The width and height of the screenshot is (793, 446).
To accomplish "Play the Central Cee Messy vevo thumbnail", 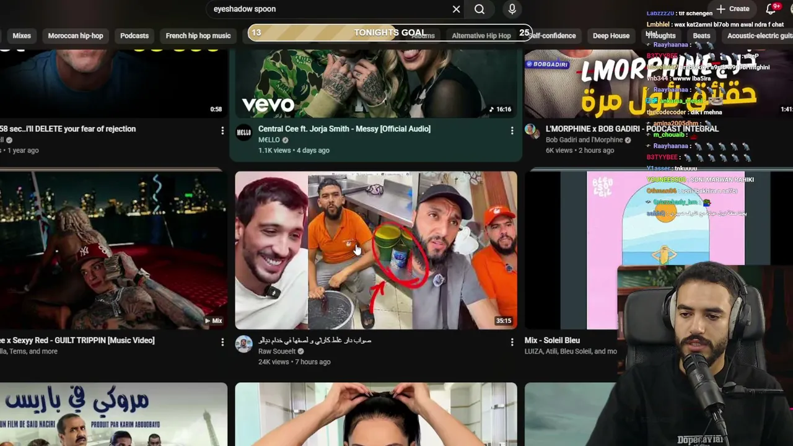I will pyautogui.click(x=376, y=84).
